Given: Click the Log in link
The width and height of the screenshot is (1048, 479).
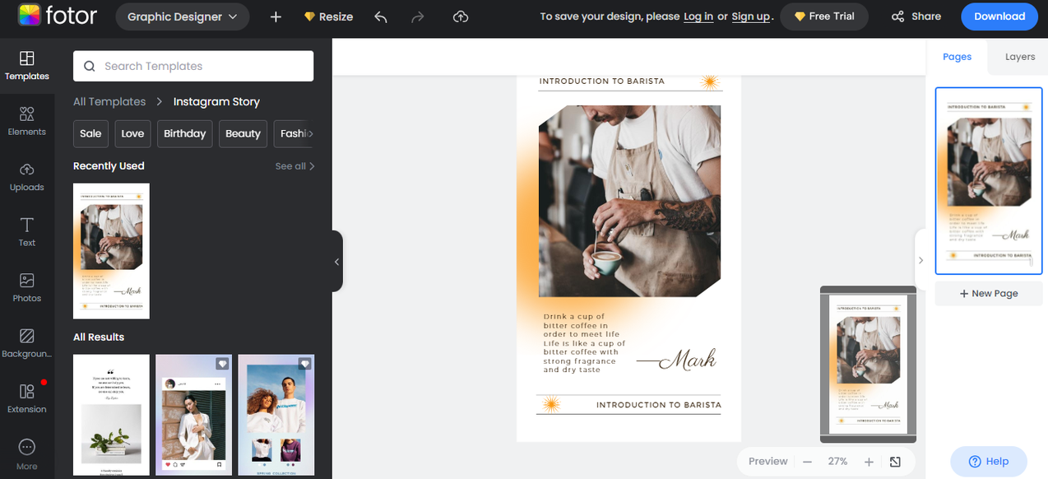Looking at the screenshot, I should [698, 16].
